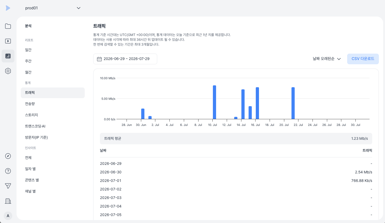Go to the 월간 report

point(53,72)
